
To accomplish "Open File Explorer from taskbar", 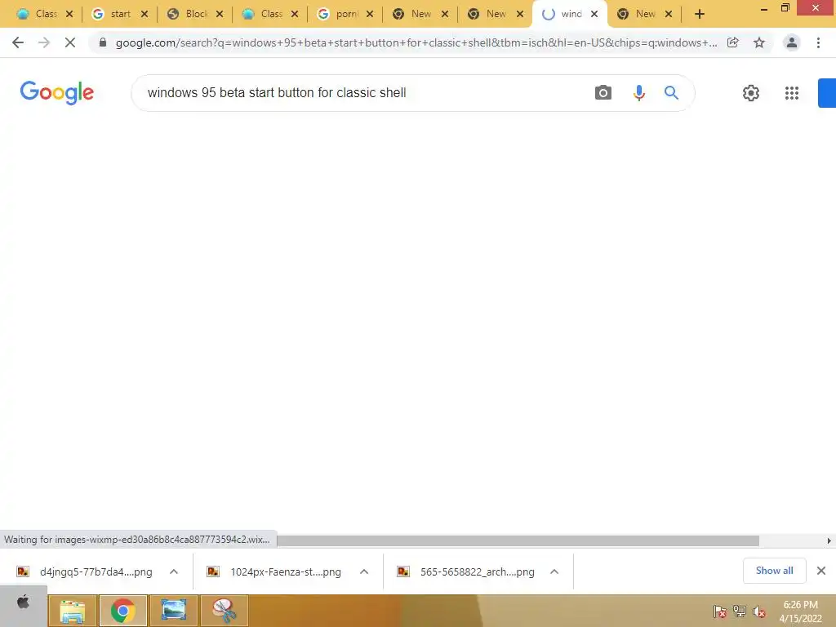I will click(x=73, y=611).
